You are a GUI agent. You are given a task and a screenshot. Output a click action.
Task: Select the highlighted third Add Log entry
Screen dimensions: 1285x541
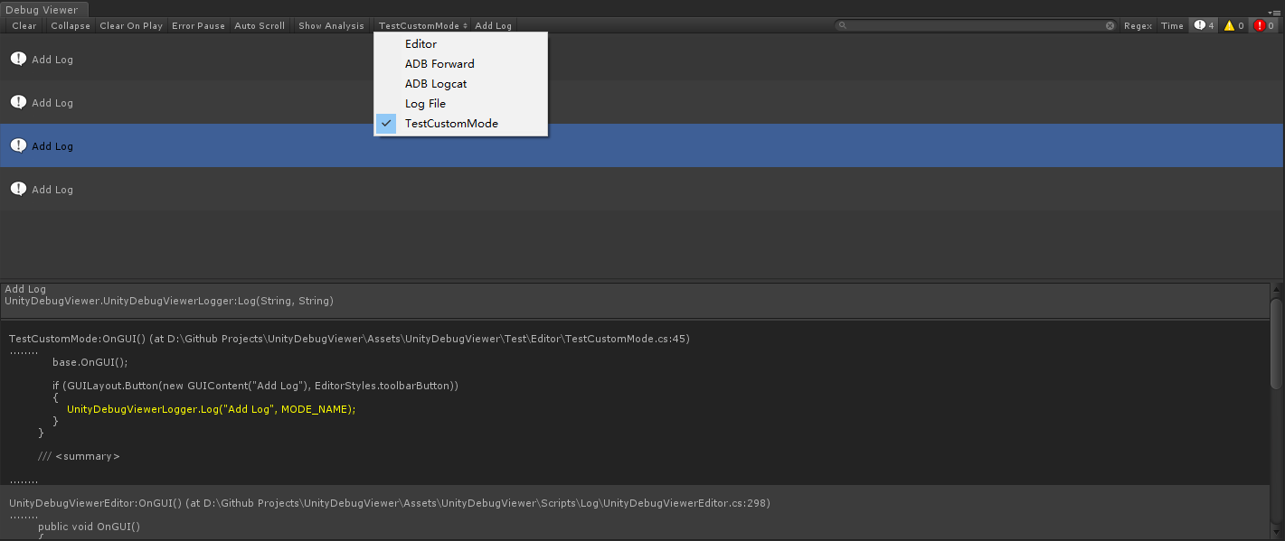click(641, 145)
